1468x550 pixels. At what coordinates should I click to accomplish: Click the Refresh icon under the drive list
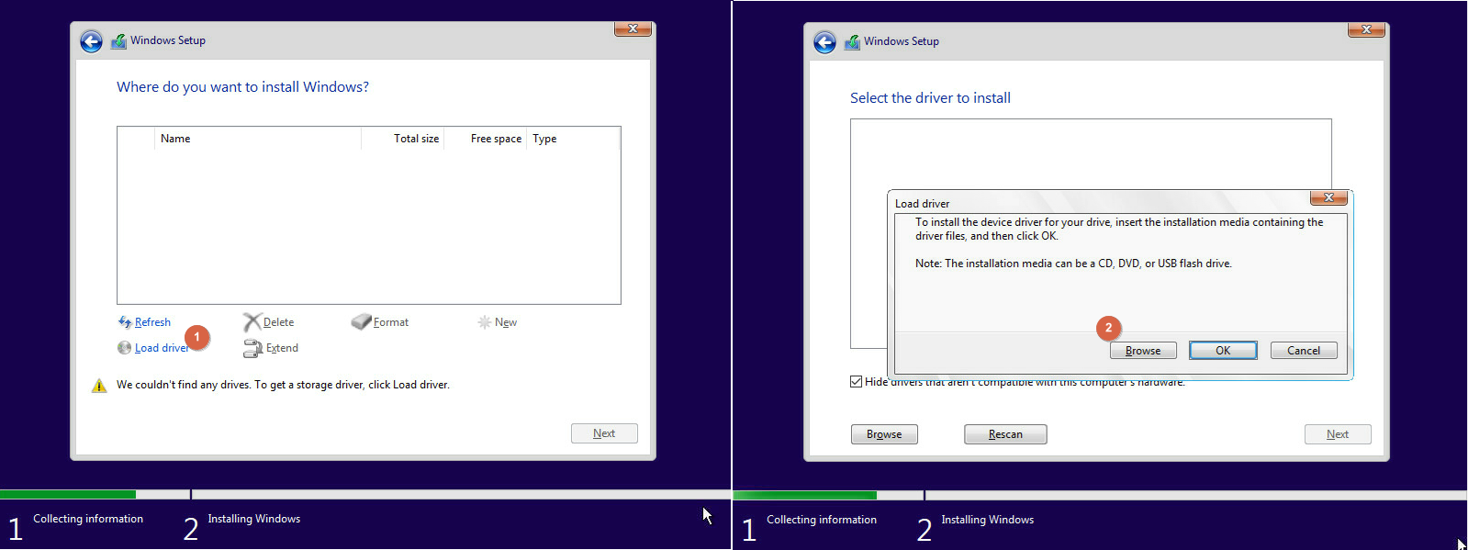click(x=125, y=322)
